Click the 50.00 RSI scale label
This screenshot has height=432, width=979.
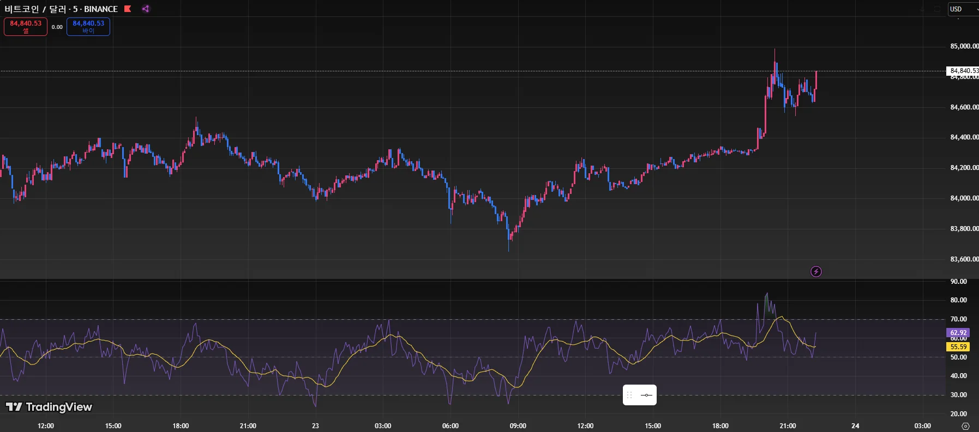click(x=958, y=357)
